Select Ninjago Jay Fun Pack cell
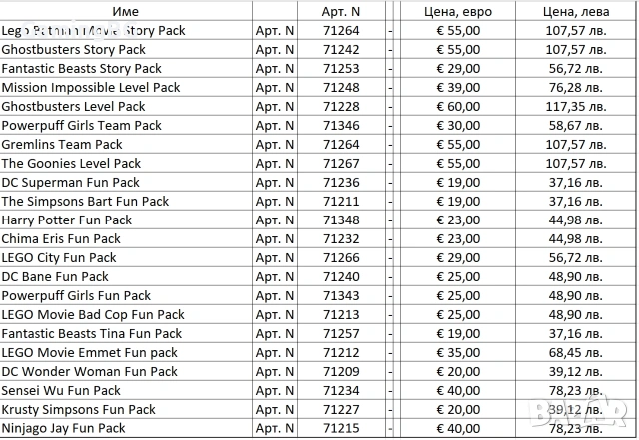 [x=126, y=428]
